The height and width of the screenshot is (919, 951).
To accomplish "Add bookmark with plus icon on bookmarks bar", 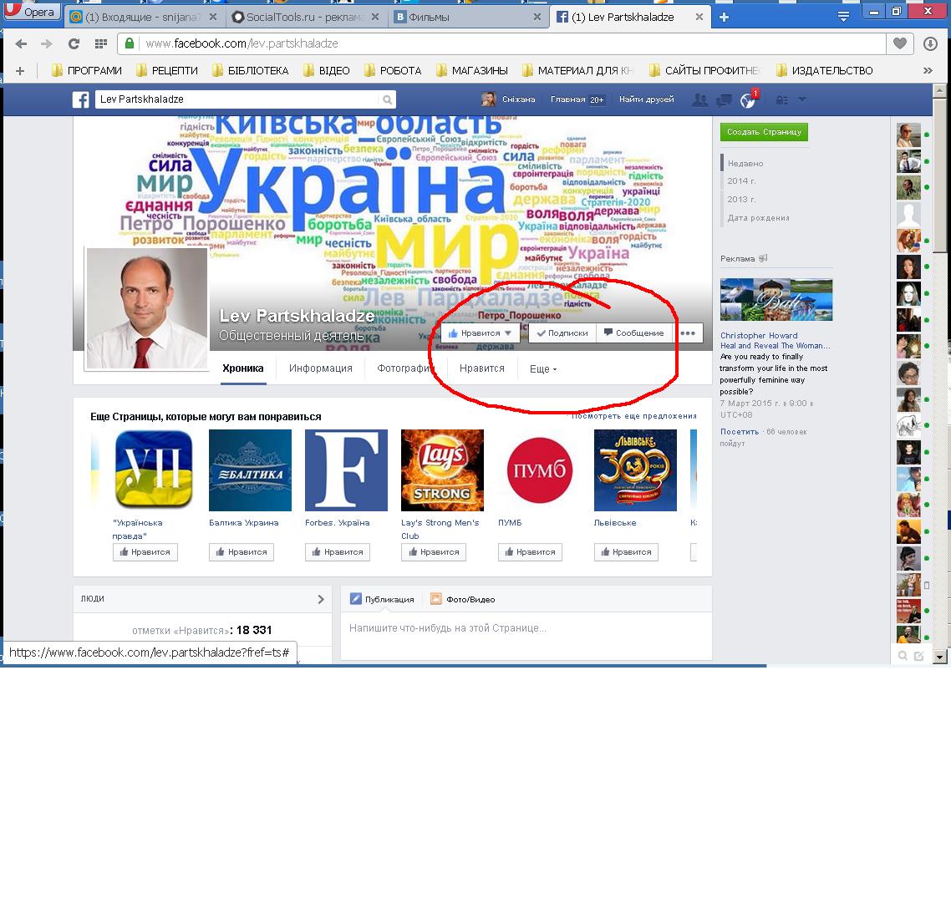I will tap(20, 71).
